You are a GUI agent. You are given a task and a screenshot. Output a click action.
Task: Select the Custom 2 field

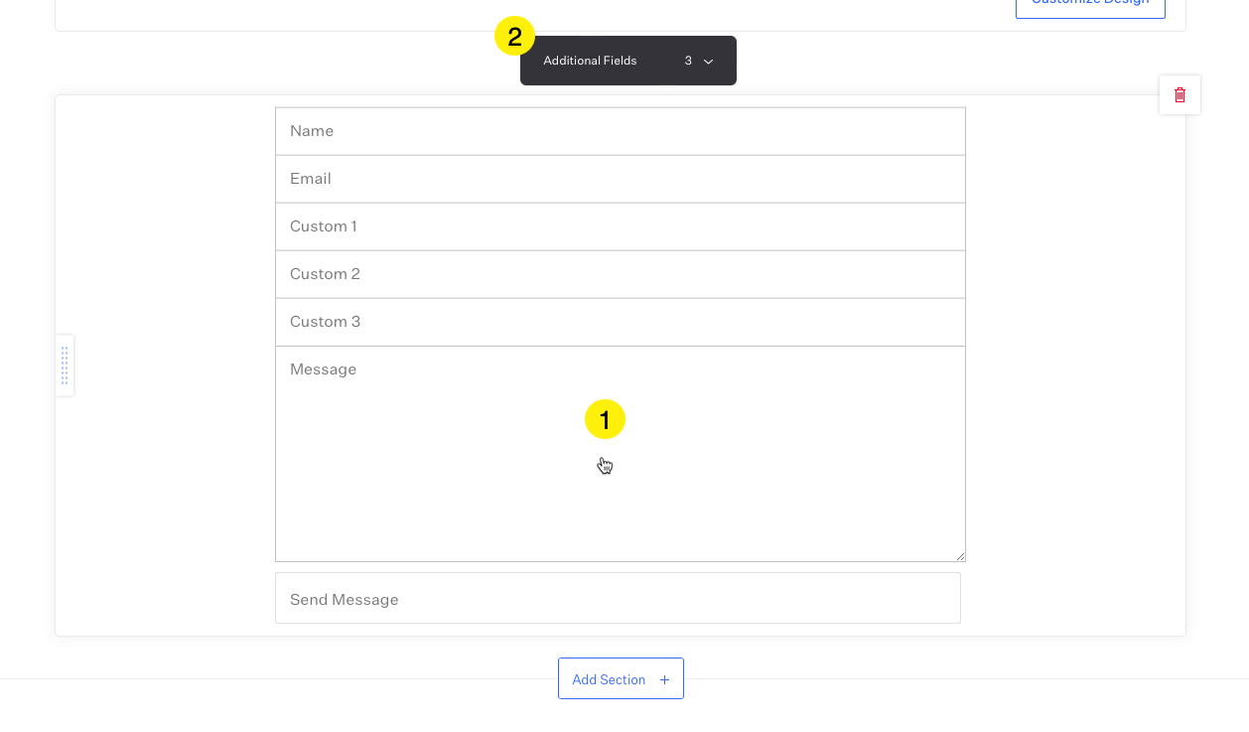pyautogui.click(x=621, y=274)
